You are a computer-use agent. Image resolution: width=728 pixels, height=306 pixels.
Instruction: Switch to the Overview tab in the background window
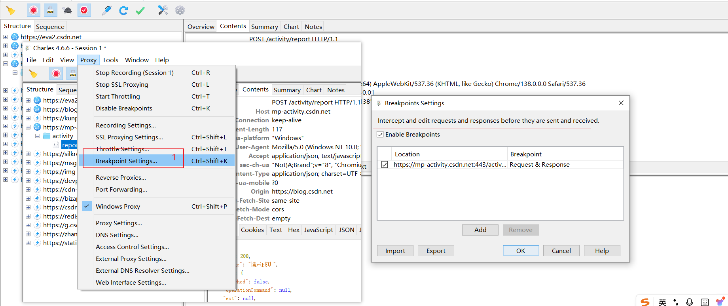(x=201, y=27)
